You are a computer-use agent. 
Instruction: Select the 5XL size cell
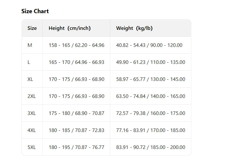(32, 147)
